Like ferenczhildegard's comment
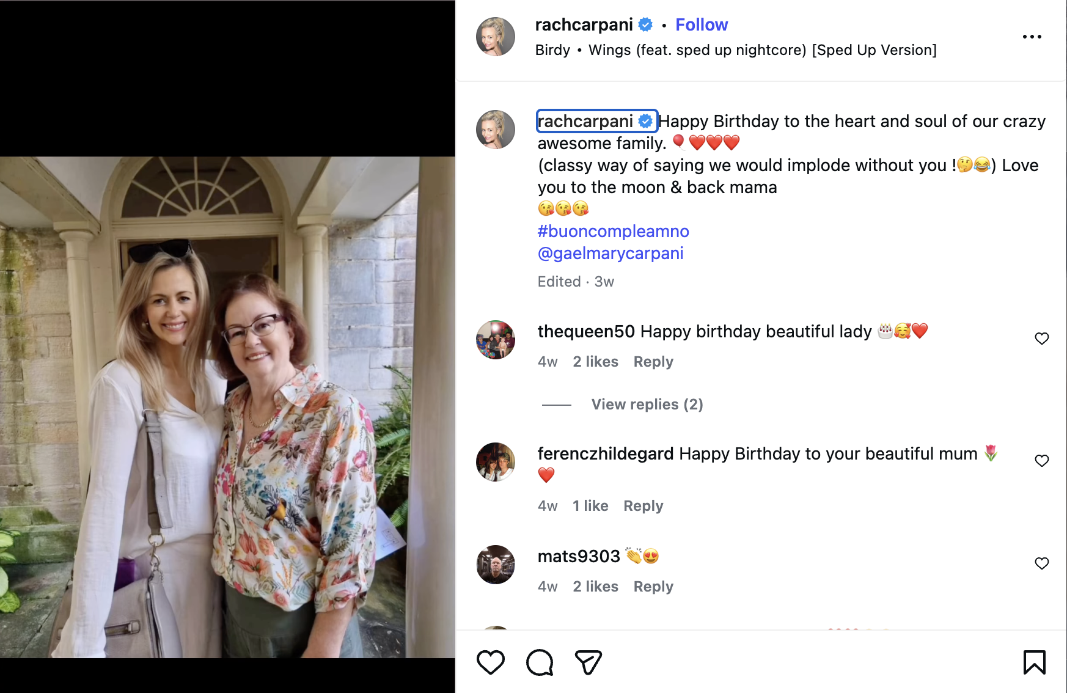This screenshot has height=693, width=1067. pyautogui.click(x=1041, y=461)
